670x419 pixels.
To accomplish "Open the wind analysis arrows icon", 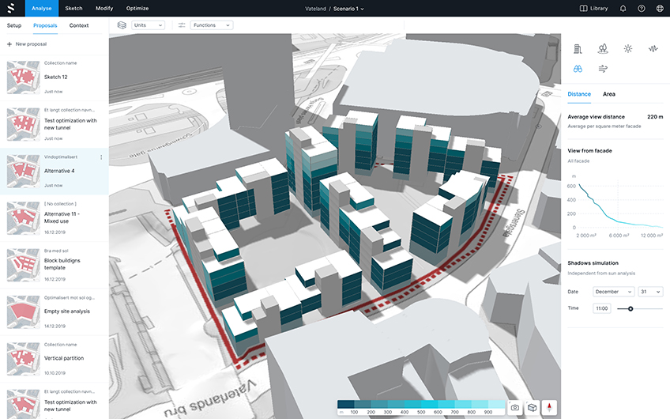I will pyautogui.click(x=603, y=69).
